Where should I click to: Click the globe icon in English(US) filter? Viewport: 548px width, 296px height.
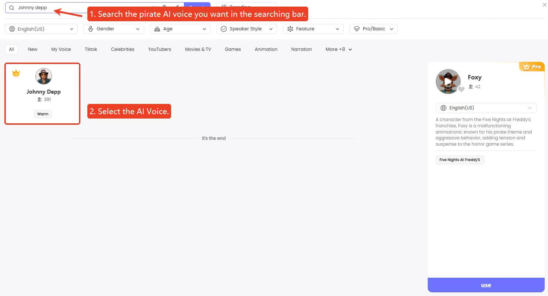(12, 29)
